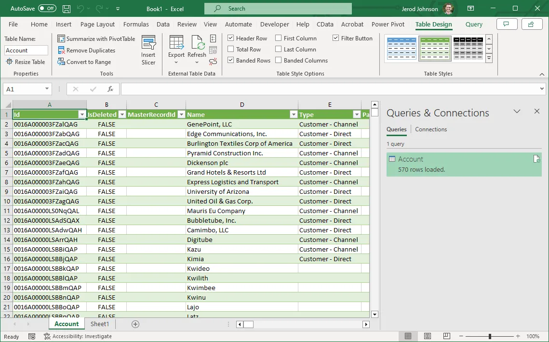The image size is (549, 342).
Task: Click Summarize with PivotTable
Action: 96,39
